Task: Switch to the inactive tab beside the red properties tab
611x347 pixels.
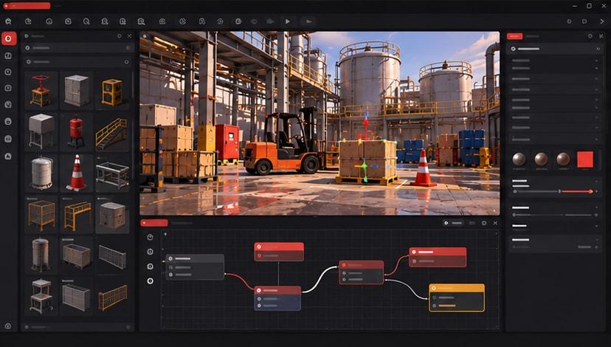Action: point(533,36)
